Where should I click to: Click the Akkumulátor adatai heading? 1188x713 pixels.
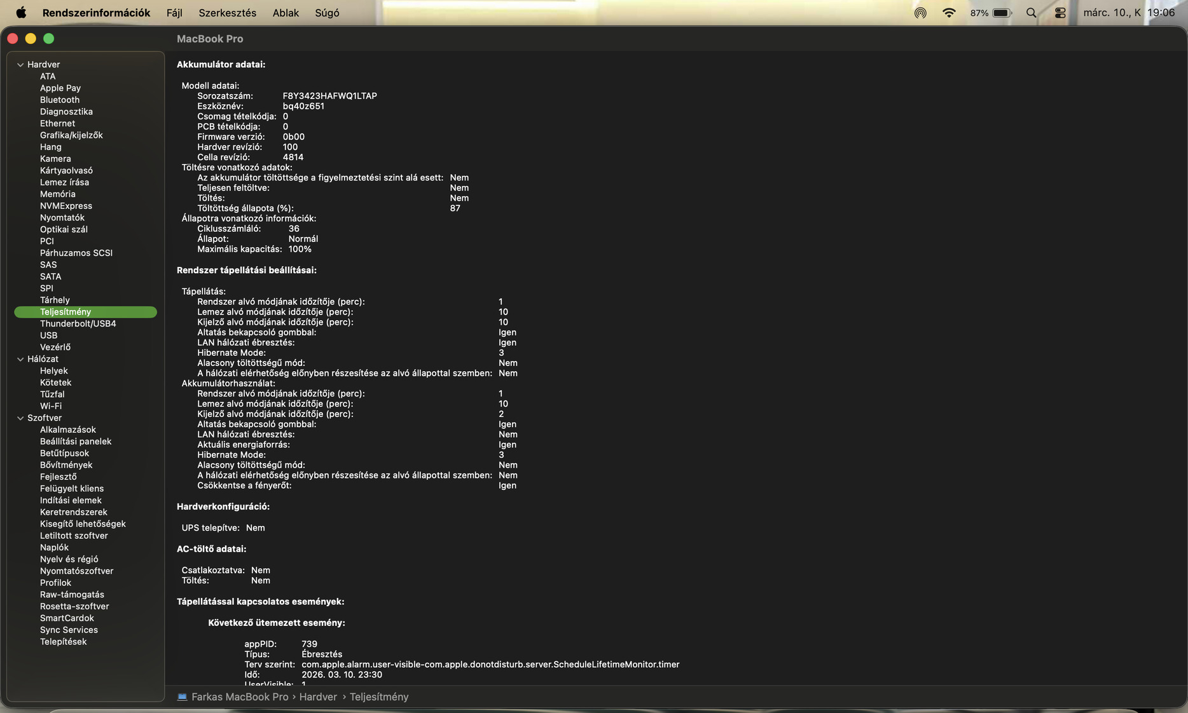[x=221, y=65]
